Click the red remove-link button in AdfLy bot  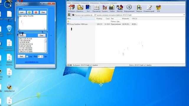(36, 12)
